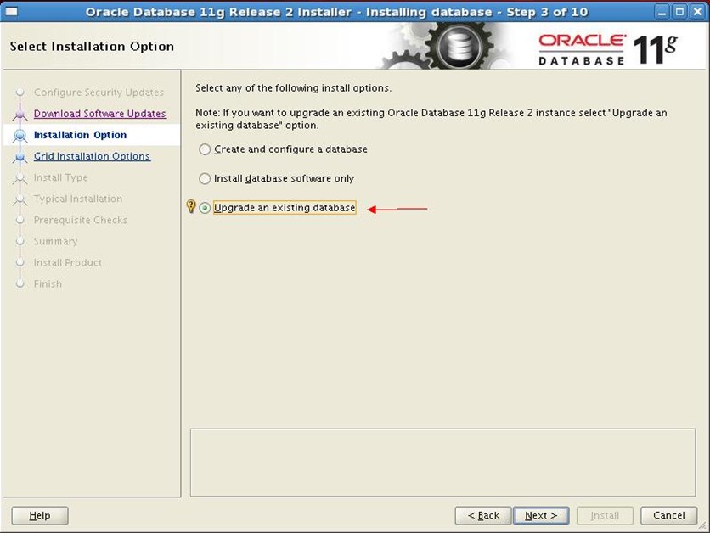Open Download Software Updates step link
Viewport: 710px width, 533px height.
(x=99, y=114)
